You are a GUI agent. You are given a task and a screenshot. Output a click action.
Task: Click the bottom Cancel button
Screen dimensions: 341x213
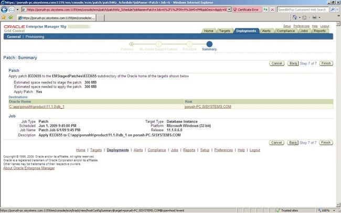tap(276, 143)
